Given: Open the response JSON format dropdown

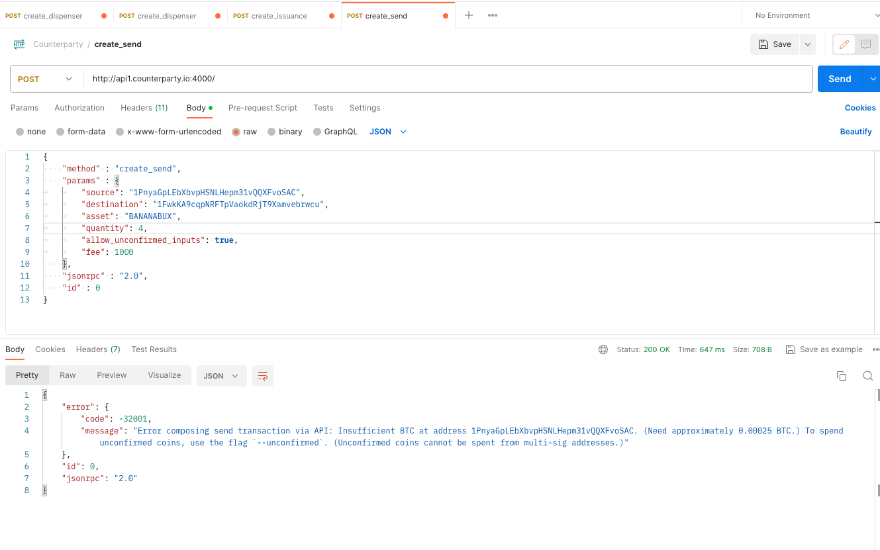Looking at the screenshot, I should click(221, 375).
